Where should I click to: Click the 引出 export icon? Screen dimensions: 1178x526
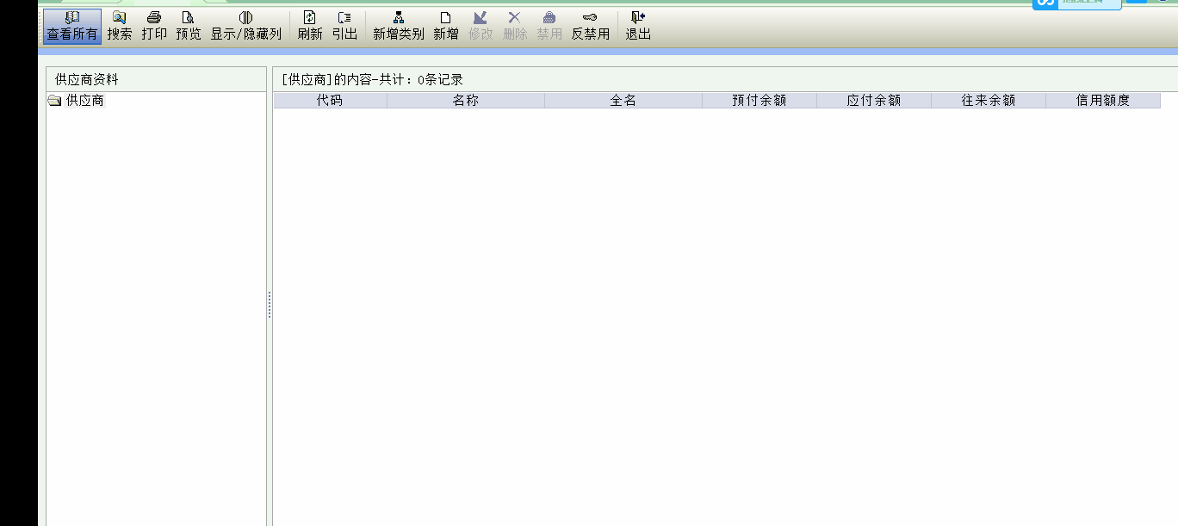pos(344,26)
